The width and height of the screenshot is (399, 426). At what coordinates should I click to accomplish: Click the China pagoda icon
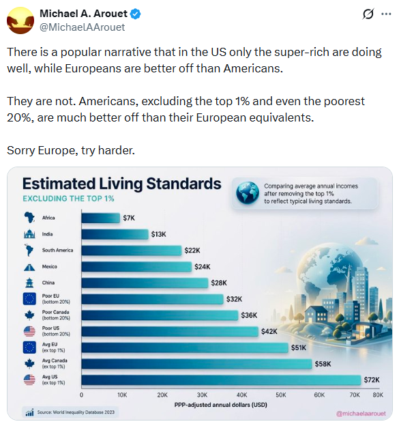tap(29, 283)
